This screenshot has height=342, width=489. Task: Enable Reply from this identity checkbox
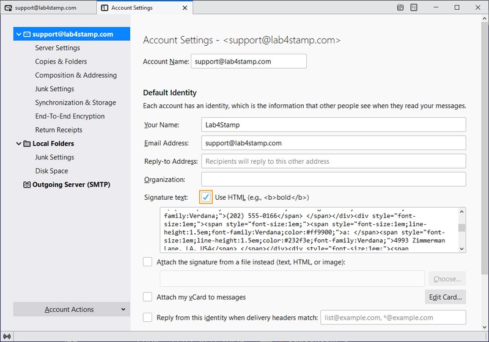[x=147, y=318]
